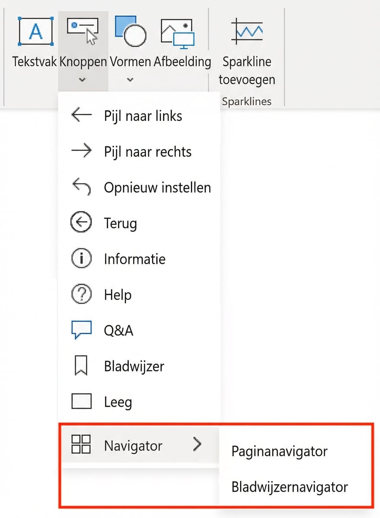The width and height of the screenshot is (380, 518).
Task: Click the speech bubble icon beside Q&A
Action: point(82,329)
